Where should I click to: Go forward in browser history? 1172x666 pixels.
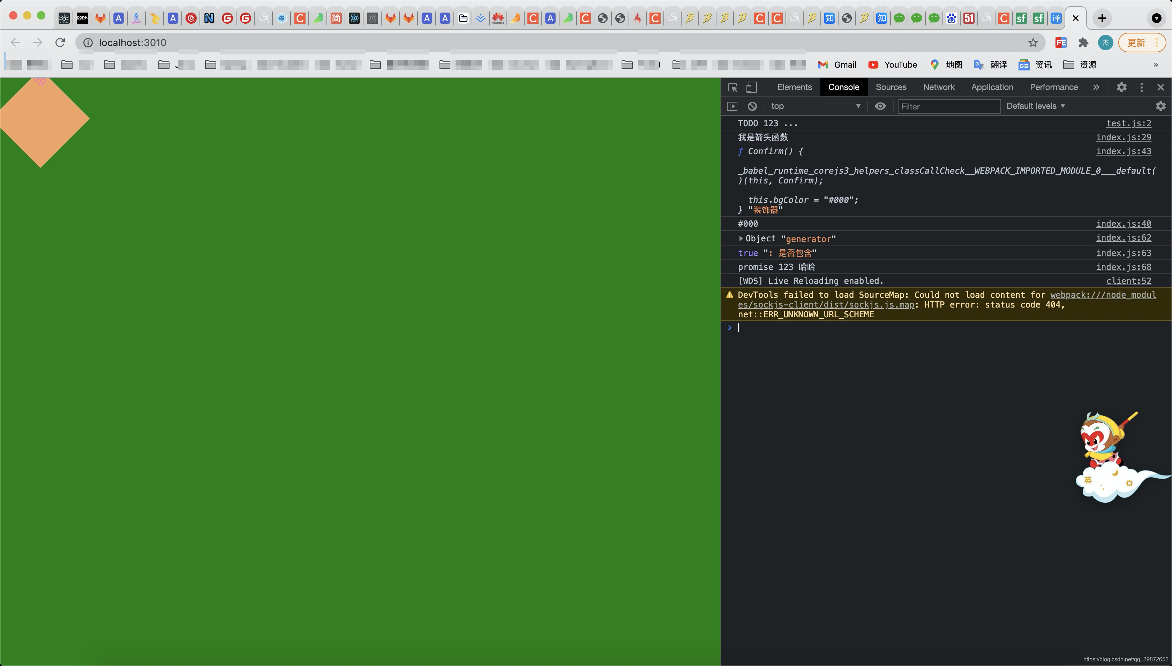pyautogui.click(x=38, y=43)
